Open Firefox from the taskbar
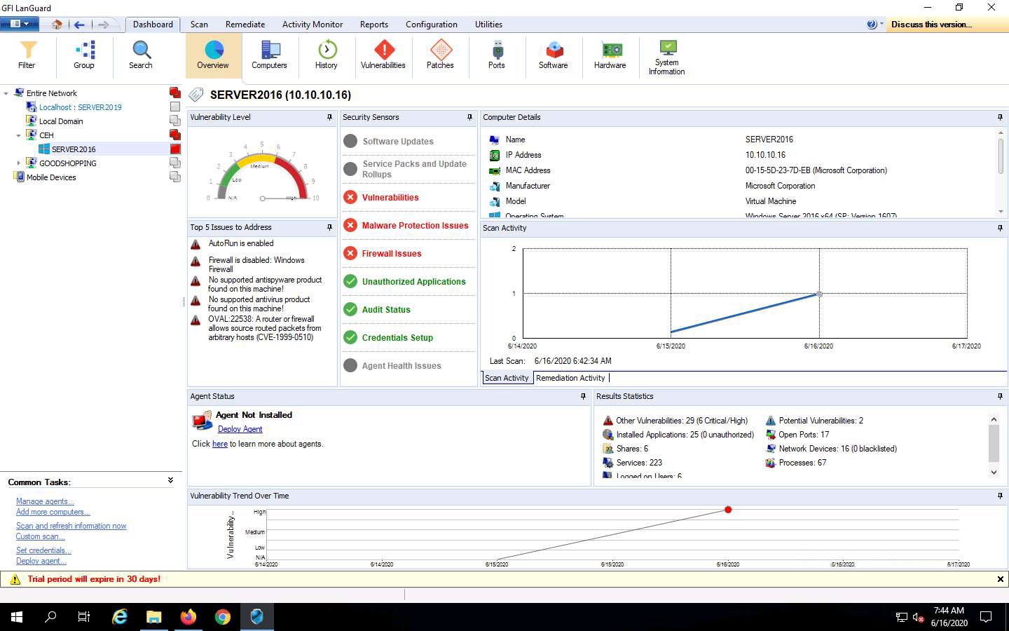 click(188, 617)
